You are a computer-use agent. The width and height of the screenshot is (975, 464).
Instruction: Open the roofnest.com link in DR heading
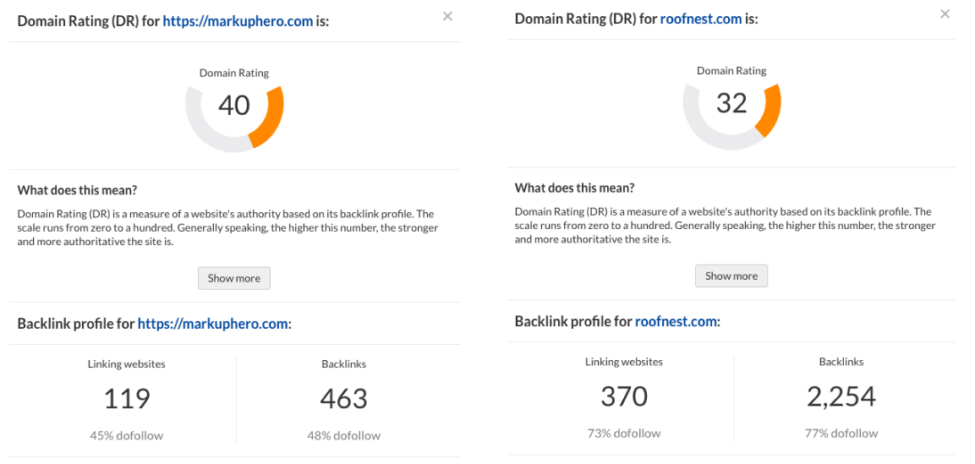point(701,19)
